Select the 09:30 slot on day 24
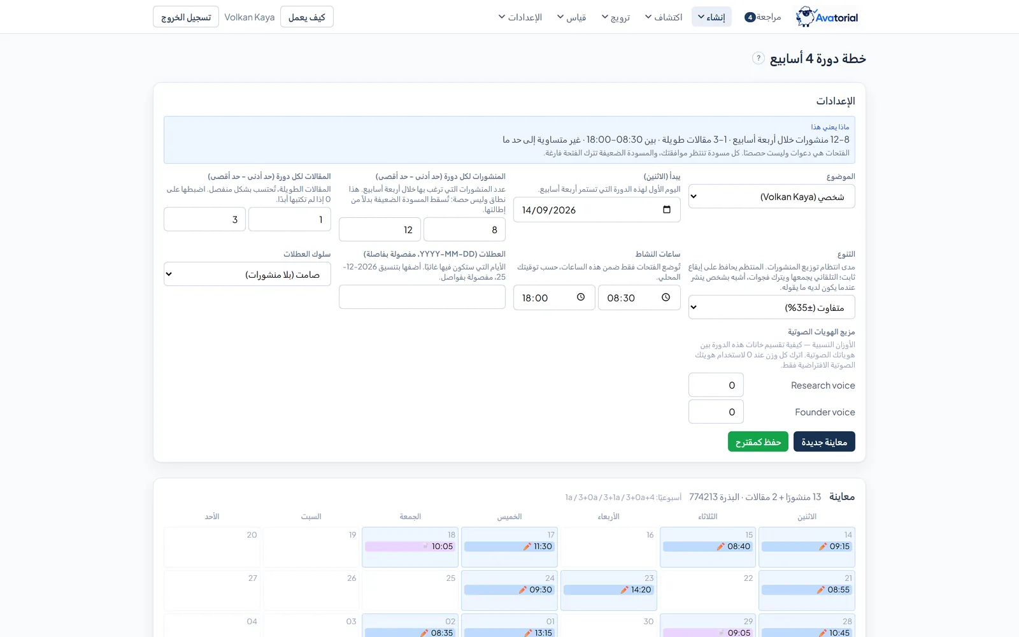Viewport: 1019px width, 637px height. pos(509,590)
